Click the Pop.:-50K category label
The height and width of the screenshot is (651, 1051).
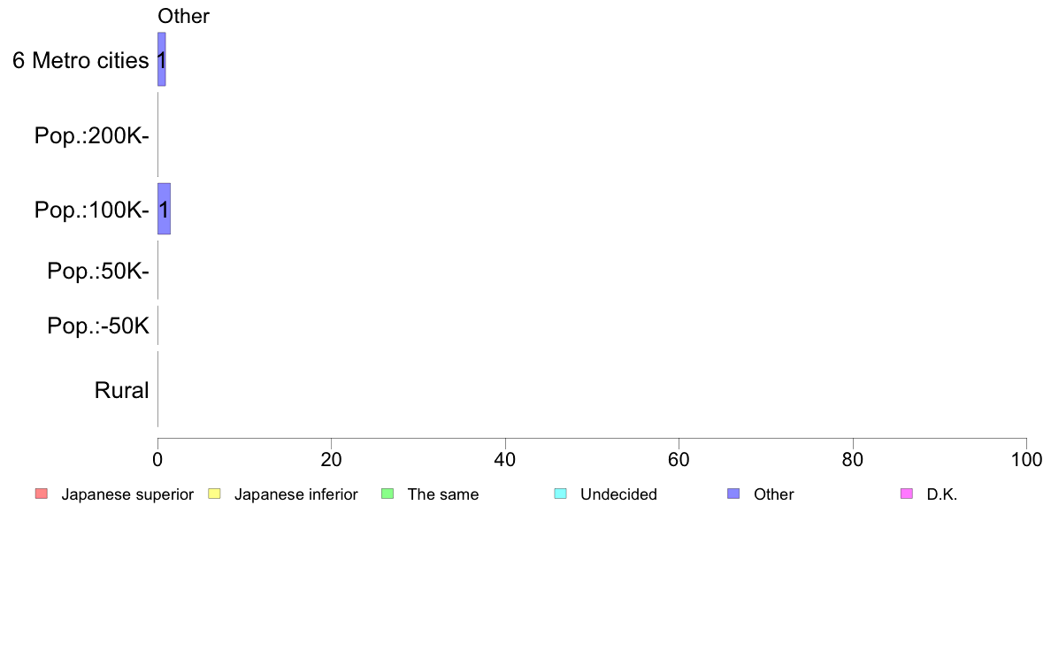tap(98, 326)
